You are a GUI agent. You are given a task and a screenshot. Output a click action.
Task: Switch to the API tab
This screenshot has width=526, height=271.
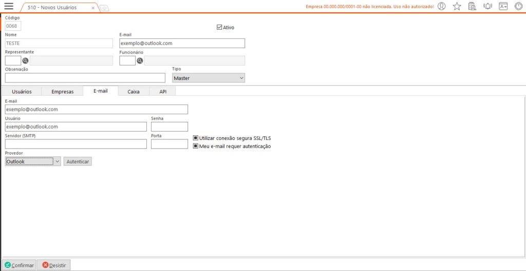pyautogui.click(x=163, y=92)
